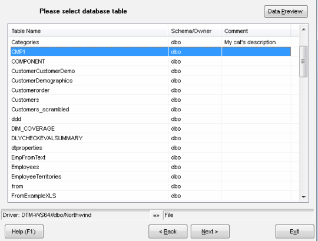Exit the wizard
318x241 pixels.
click(294, 232)
